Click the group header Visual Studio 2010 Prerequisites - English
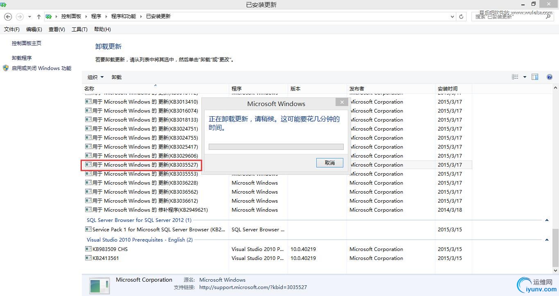559x296 pixels. [140, 240]
